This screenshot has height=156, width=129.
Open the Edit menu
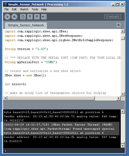14,9
